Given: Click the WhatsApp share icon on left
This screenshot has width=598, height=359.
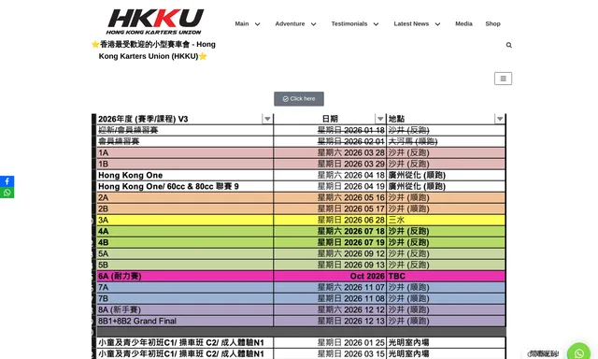Looking at the screenshot, I should click(x=7, y=193).
